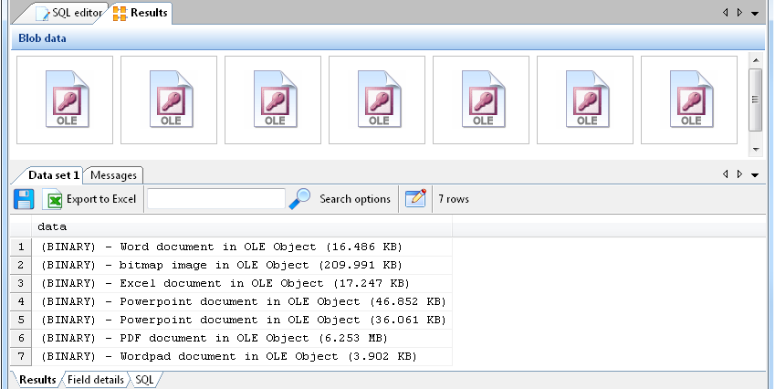
Task: Open the first OLE blob thumbnail
Action: click(x=65, y=100)
